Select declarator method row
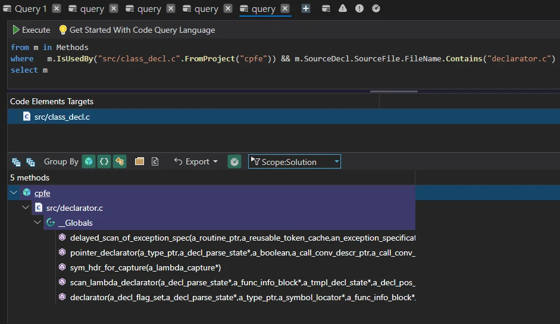The width and height of the screenshot is (560, 324). [x=236, y=297]
